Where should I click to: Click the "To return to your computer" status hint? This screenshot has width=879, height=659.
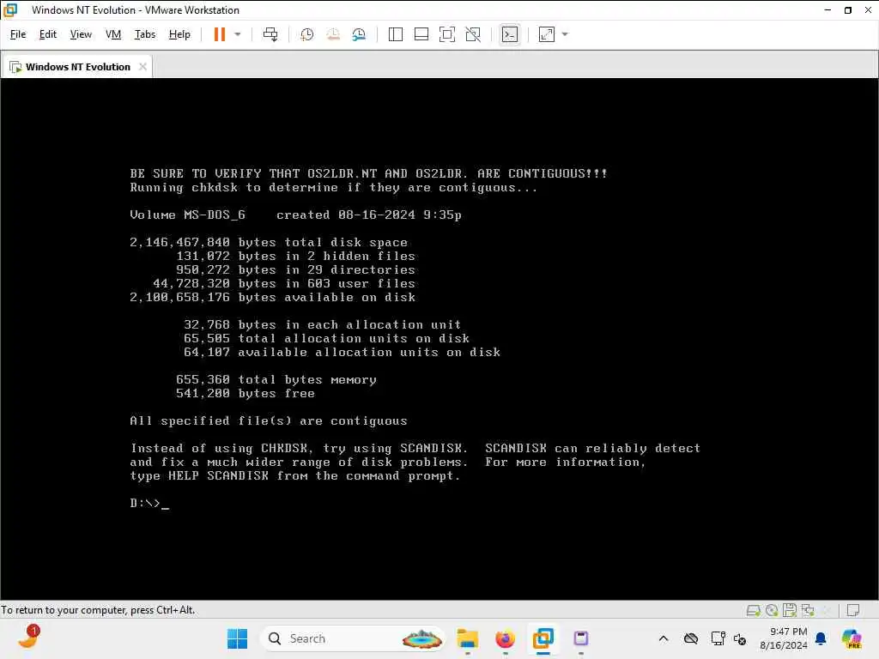point(98,610)
